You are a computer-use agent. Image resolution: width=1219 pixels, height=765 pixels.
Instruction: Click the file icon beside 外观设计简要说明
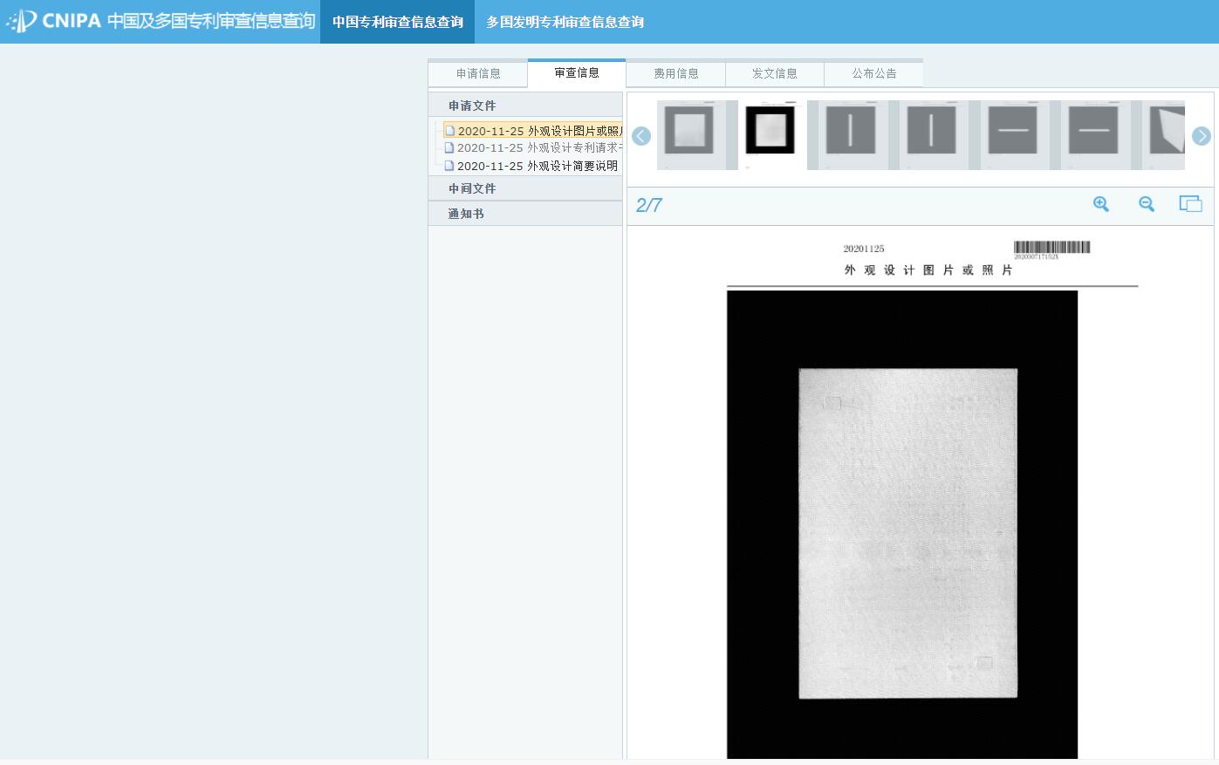pos(449,166)
